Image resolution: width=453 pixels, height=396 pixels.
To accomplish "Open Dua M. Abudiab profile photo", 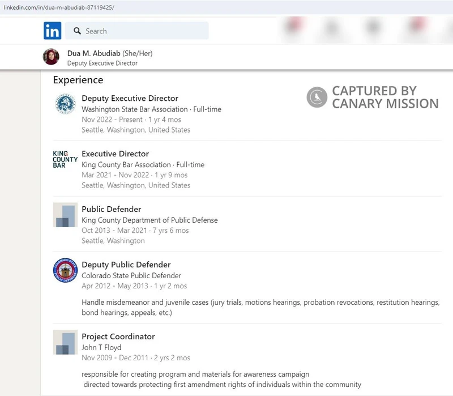I will click(x=51, y=57).
